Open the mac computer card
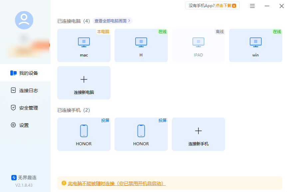 click(84, 45)
